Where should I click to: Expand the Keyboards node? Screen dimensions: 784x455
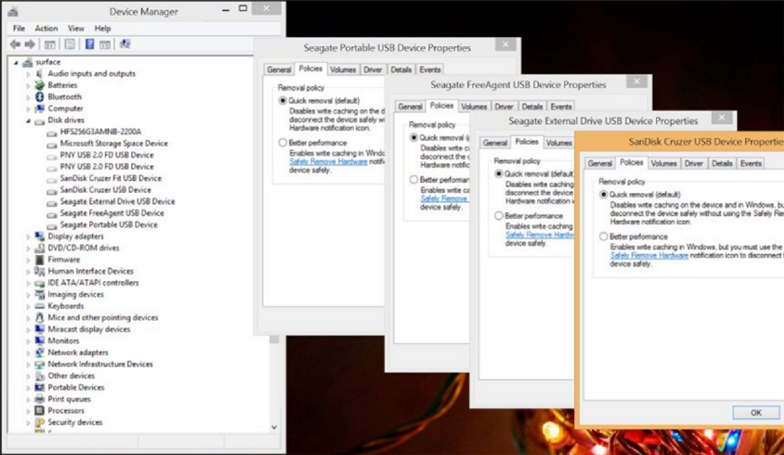coord(28,306)
